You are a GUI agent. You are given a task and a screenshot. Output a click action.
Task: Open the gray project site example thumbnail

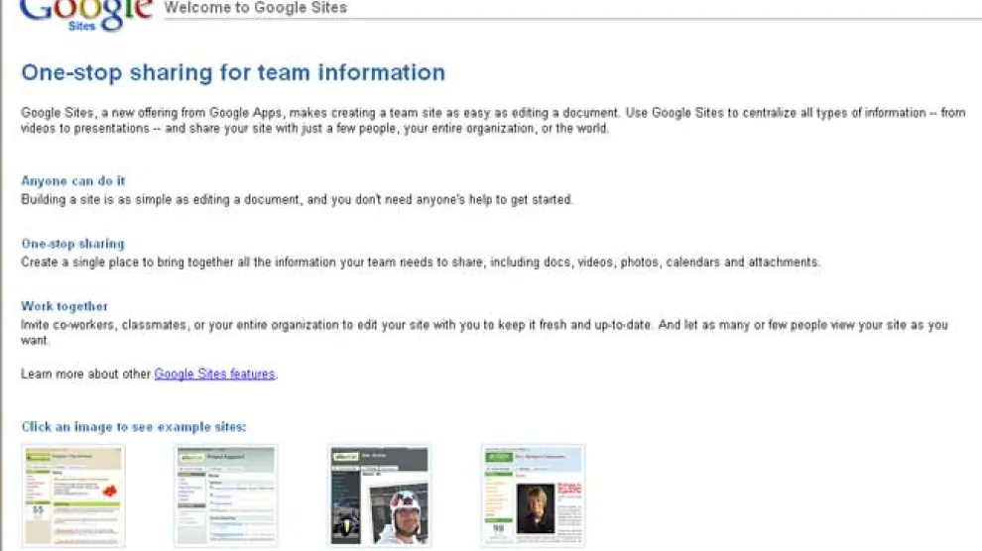click(226, 495)
